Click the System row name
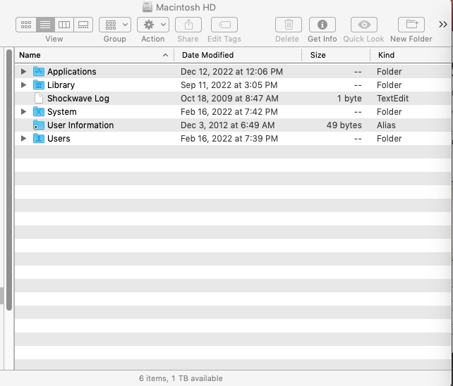453x386 pixels. click(62, 112)
